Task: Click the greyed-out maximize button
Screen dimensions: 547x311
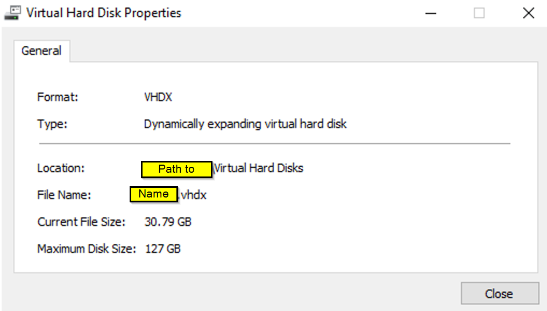Action: point(479,13)
